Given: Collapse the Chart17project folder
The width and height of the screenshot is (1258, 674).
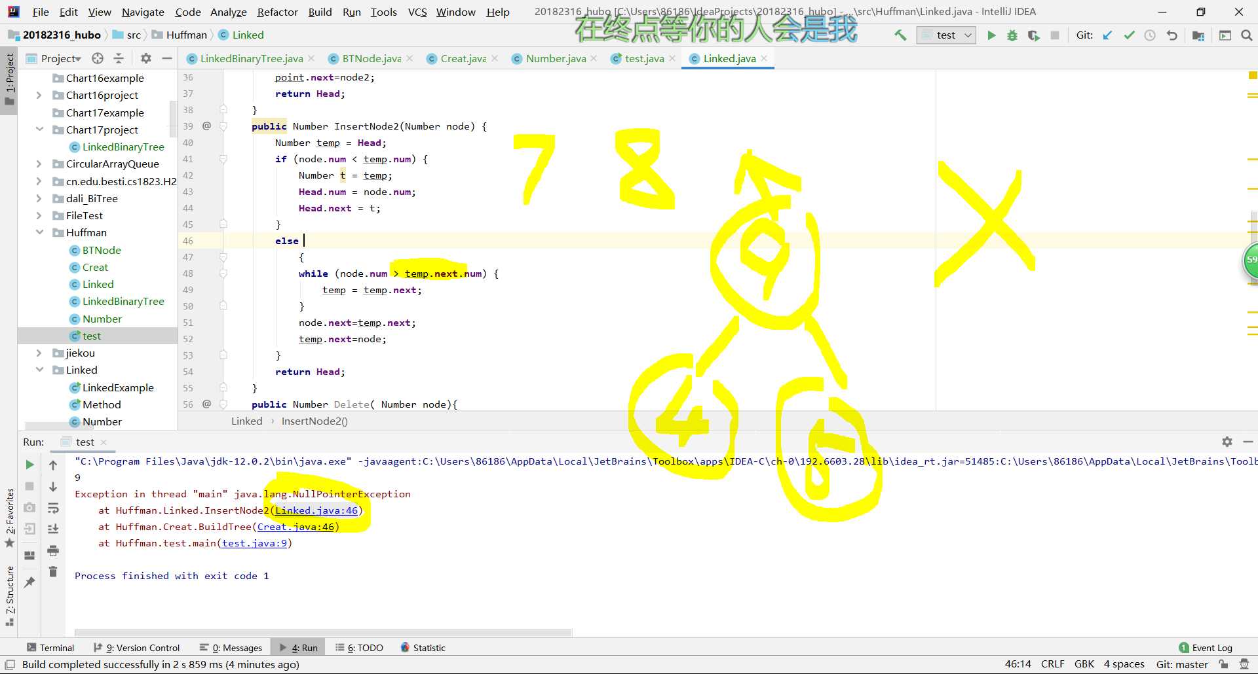Looking at the screenshot, I should coord(39,130).
